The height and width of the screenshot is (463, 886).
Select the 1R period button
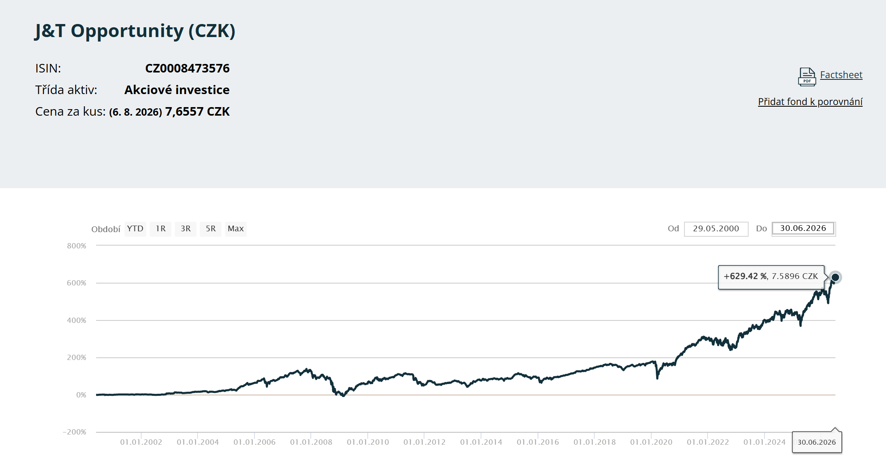[x=160, y=229]
